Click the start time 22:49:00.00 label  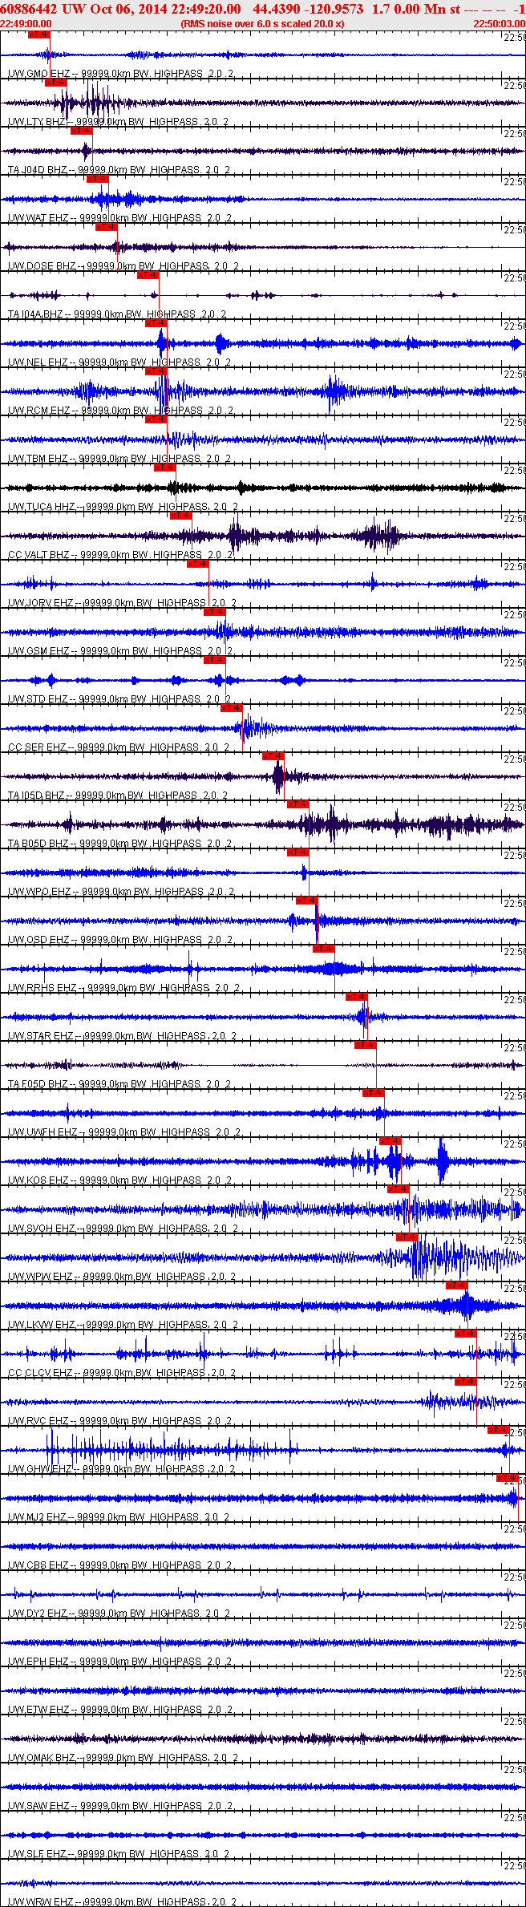(x=26, y=23)
